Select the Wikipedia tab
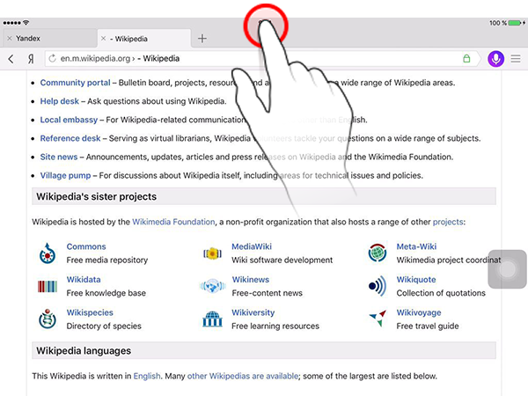The width and height of the screenshot is (528, 396). pyautogui.click(x=144, y=39)
